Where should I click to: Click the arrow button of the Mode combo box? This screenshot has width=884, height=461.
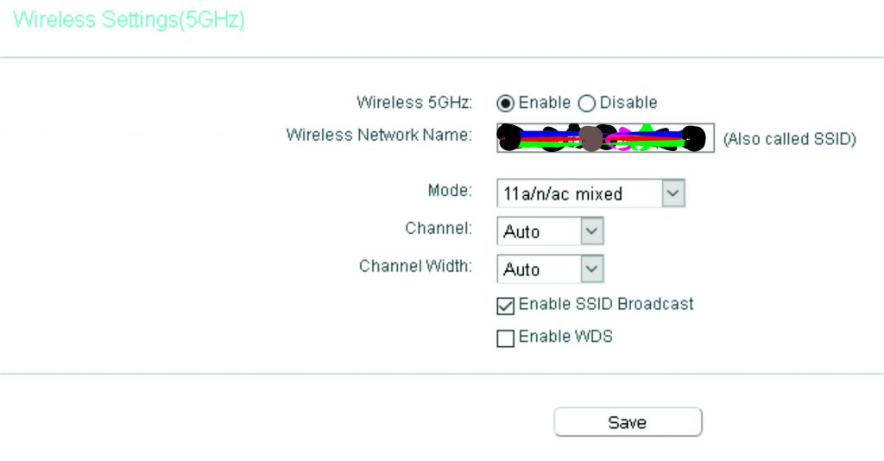[x=673, y=193]
